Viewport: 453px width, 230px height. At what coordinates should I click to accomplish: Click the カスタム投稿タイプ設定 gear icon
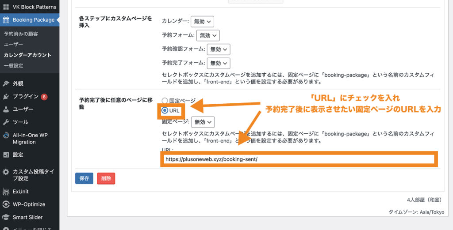(6, 172)
